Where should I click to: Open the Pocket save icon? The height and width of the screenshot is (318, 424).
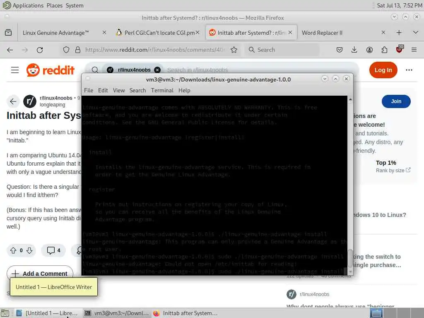coord(340,50)
